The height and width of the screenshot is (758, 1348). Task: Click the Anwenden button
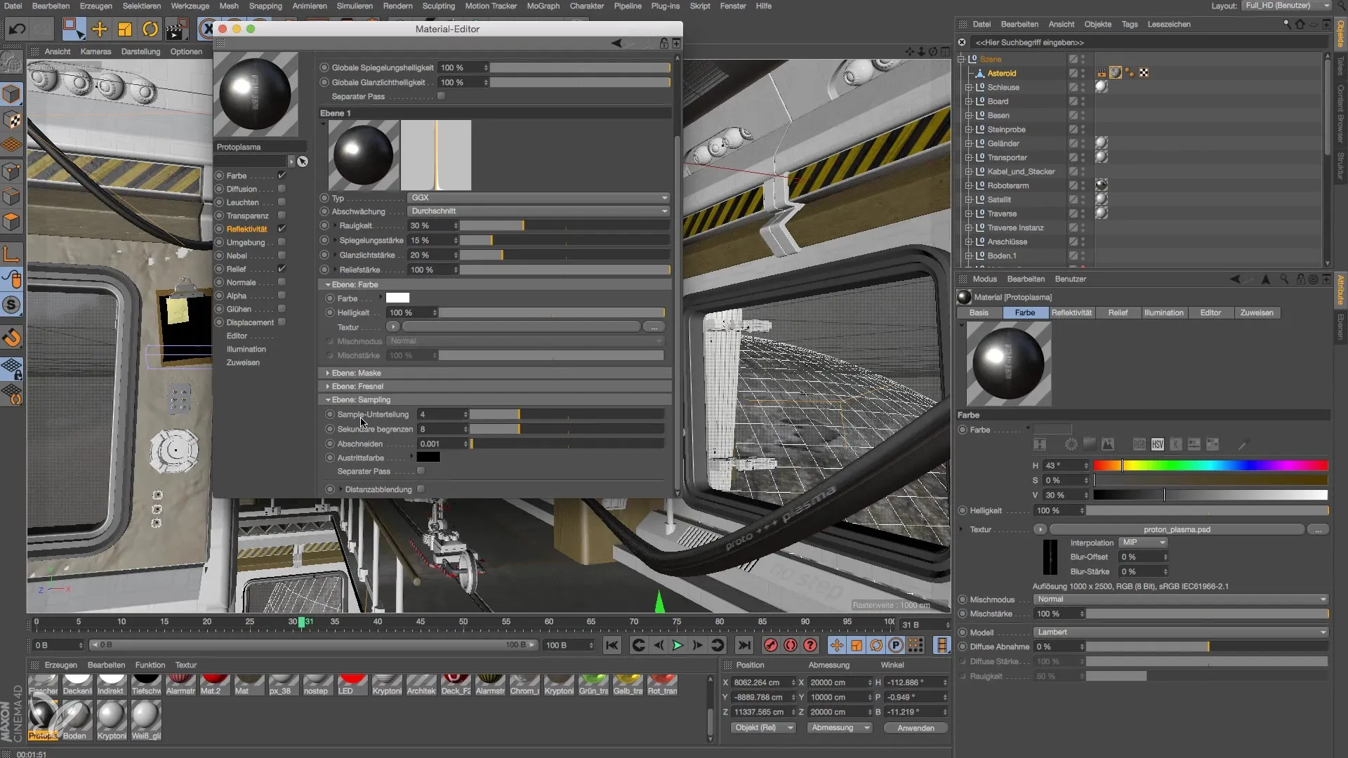point(916,728)
